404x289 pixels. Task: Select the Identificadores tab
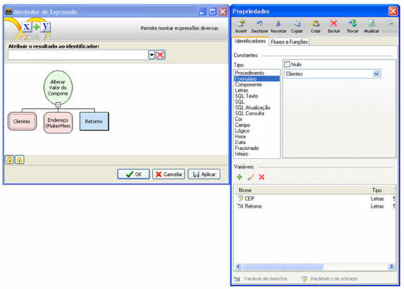point(250,41)
